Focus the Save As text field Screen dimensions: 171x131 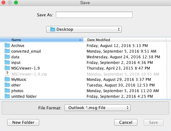(94, 15)
